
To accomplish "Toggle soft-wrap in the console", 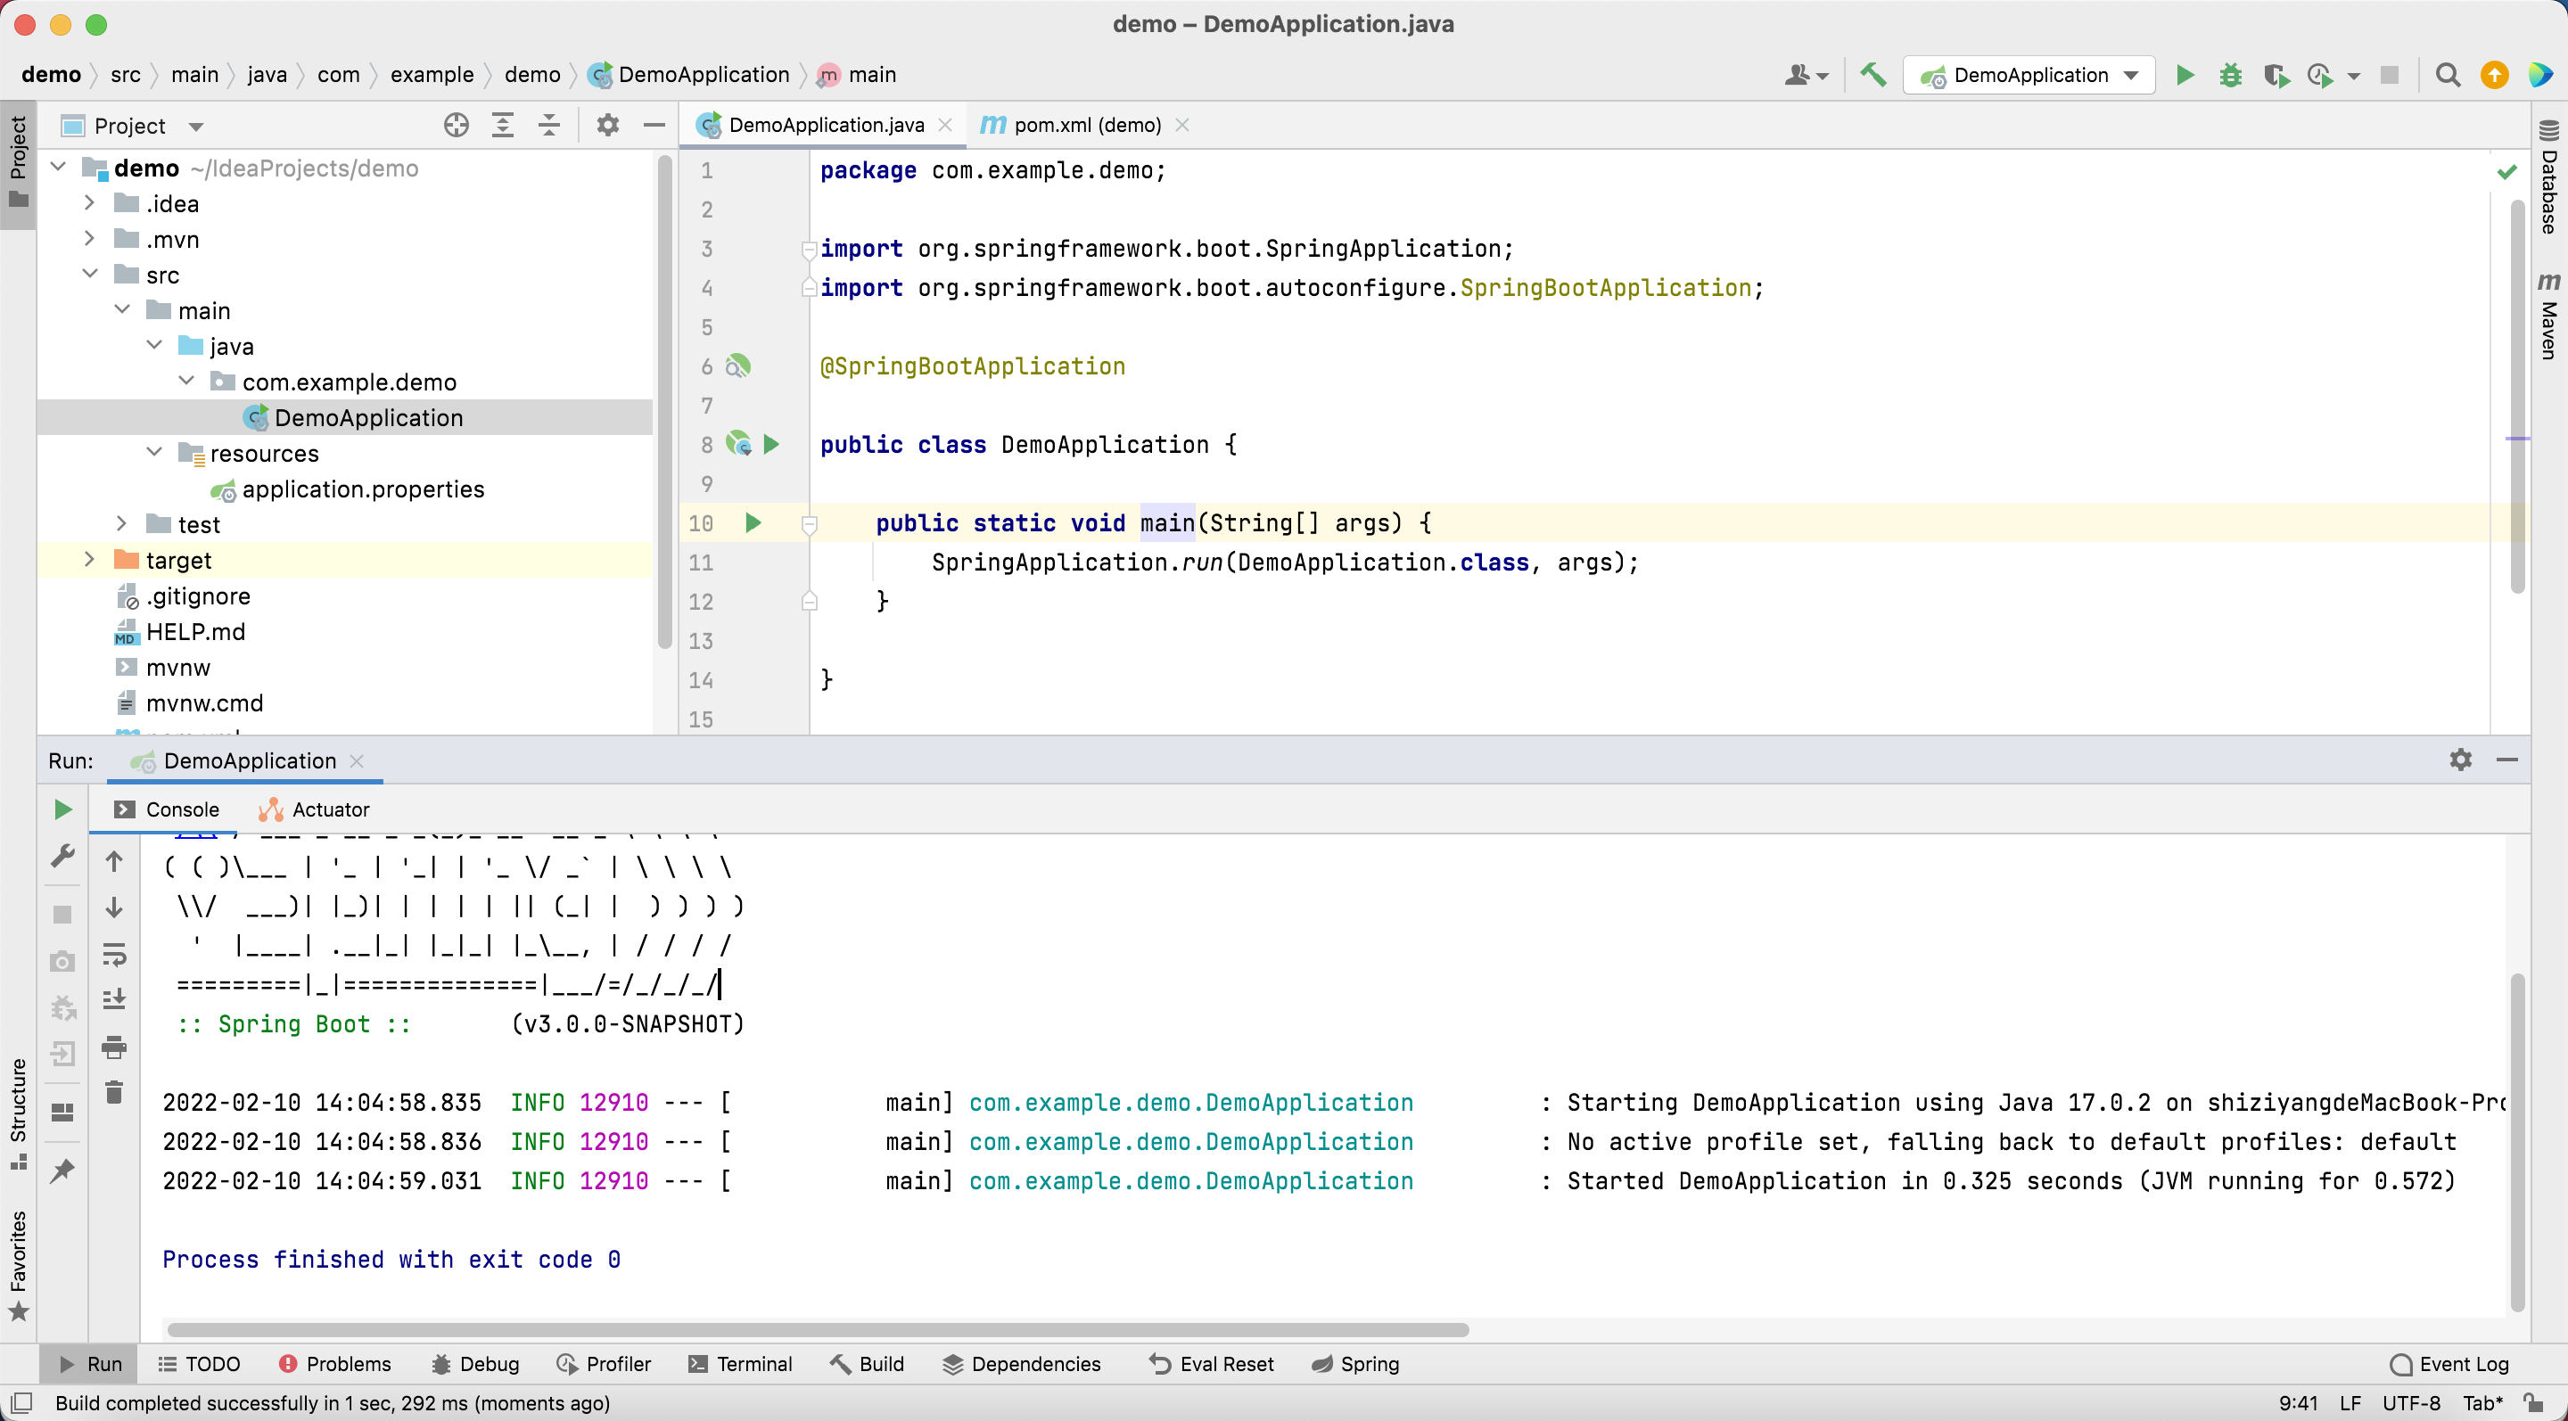I will tap(117, 956).
